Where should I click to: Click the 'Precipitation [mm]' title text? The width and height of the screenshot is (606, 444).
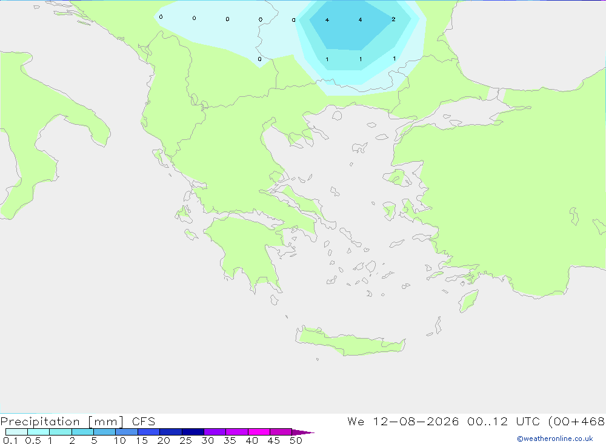[62, 422]
